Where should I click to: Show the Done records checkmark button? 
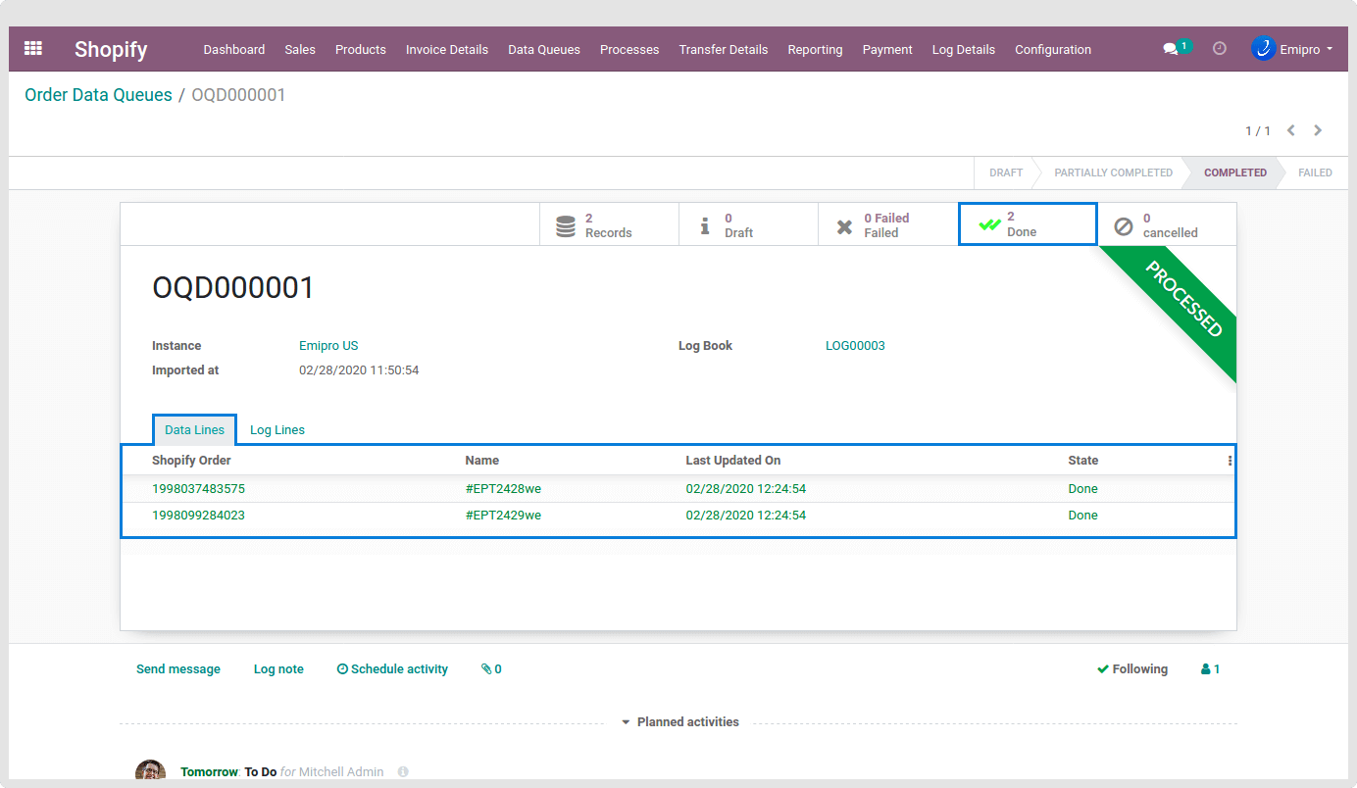[x=1027, y=225]
